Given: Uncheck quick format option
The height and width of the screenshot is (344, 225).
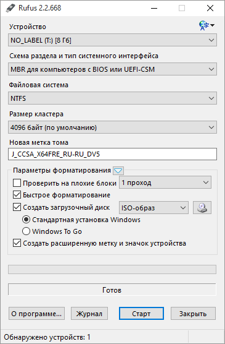Looking at the screenshot, I should click(17, 195).
